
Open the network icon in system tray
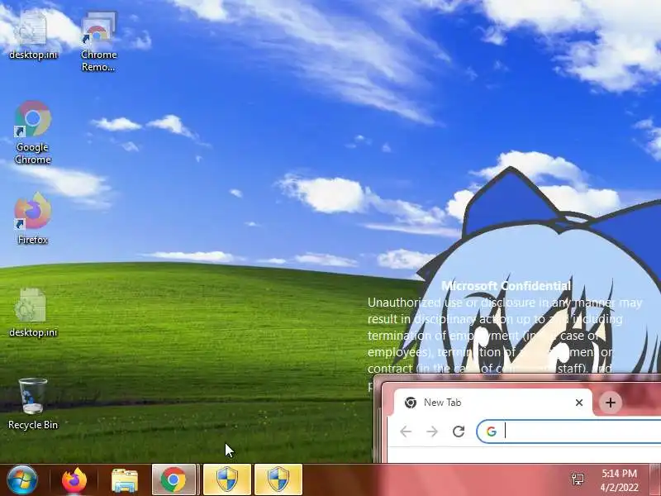coord(578,479)
